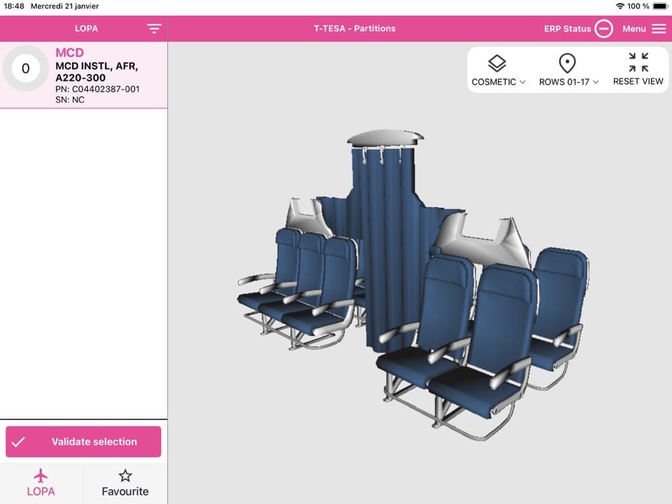Tap the layers icon above COSMETIC
This screenshot has width=672, height=504.
[497, 64]
